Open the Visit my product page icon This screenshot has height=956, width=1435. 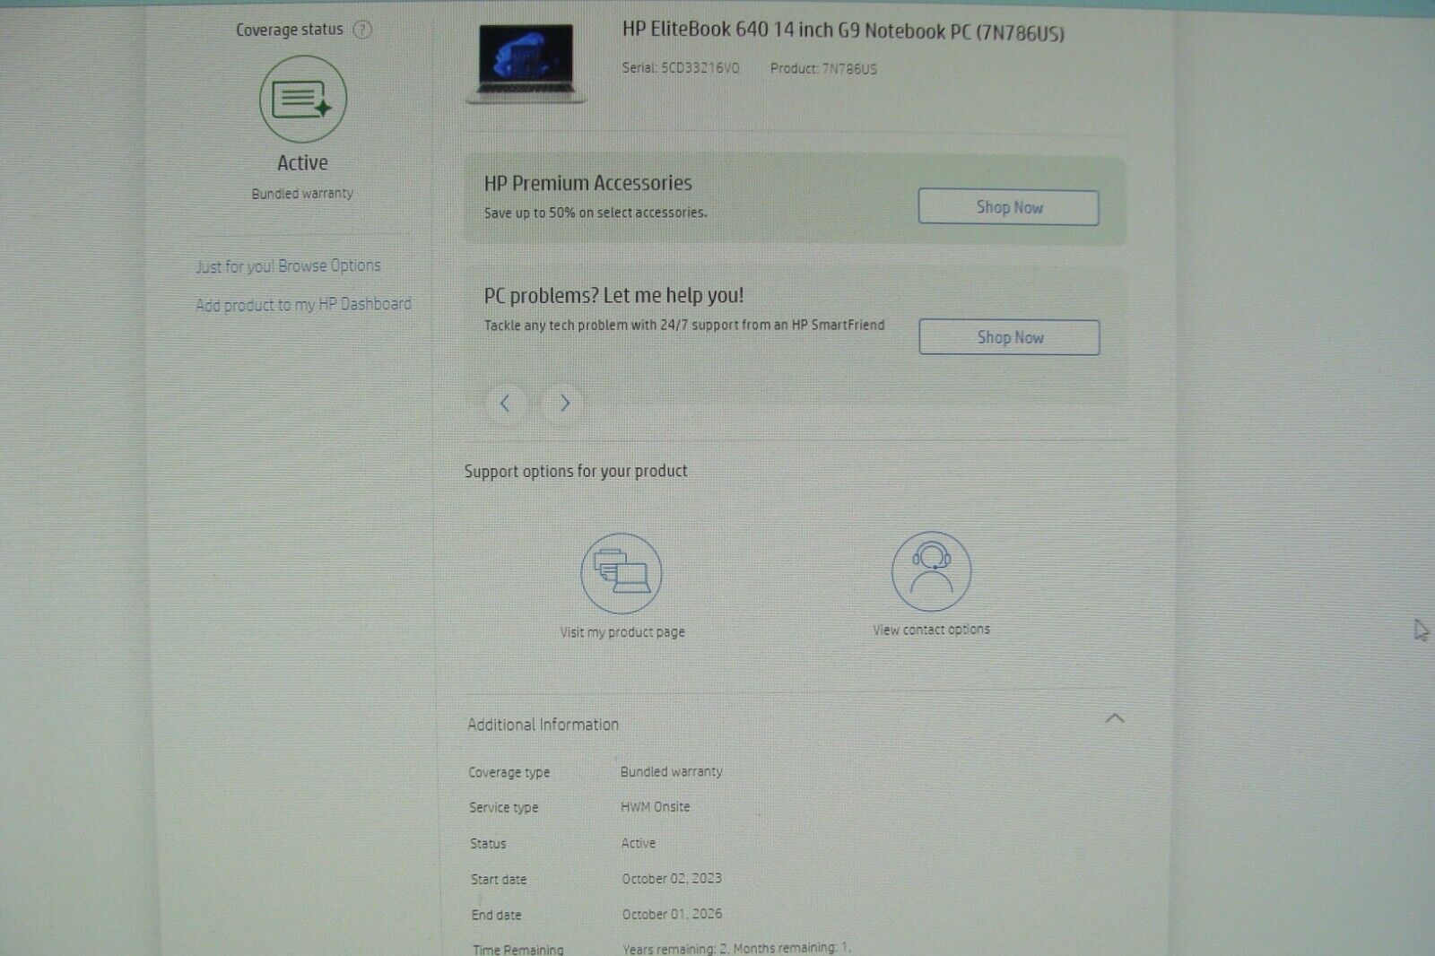(622, 573)
